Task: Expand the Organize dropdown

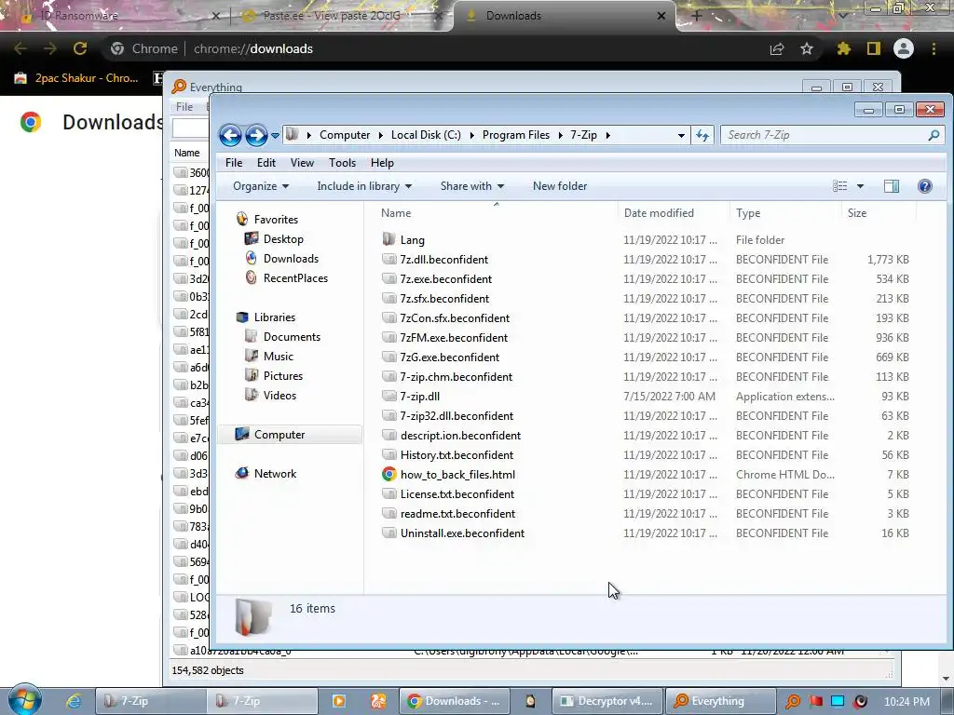Action: pyautogui.click(x=261, y=186)
